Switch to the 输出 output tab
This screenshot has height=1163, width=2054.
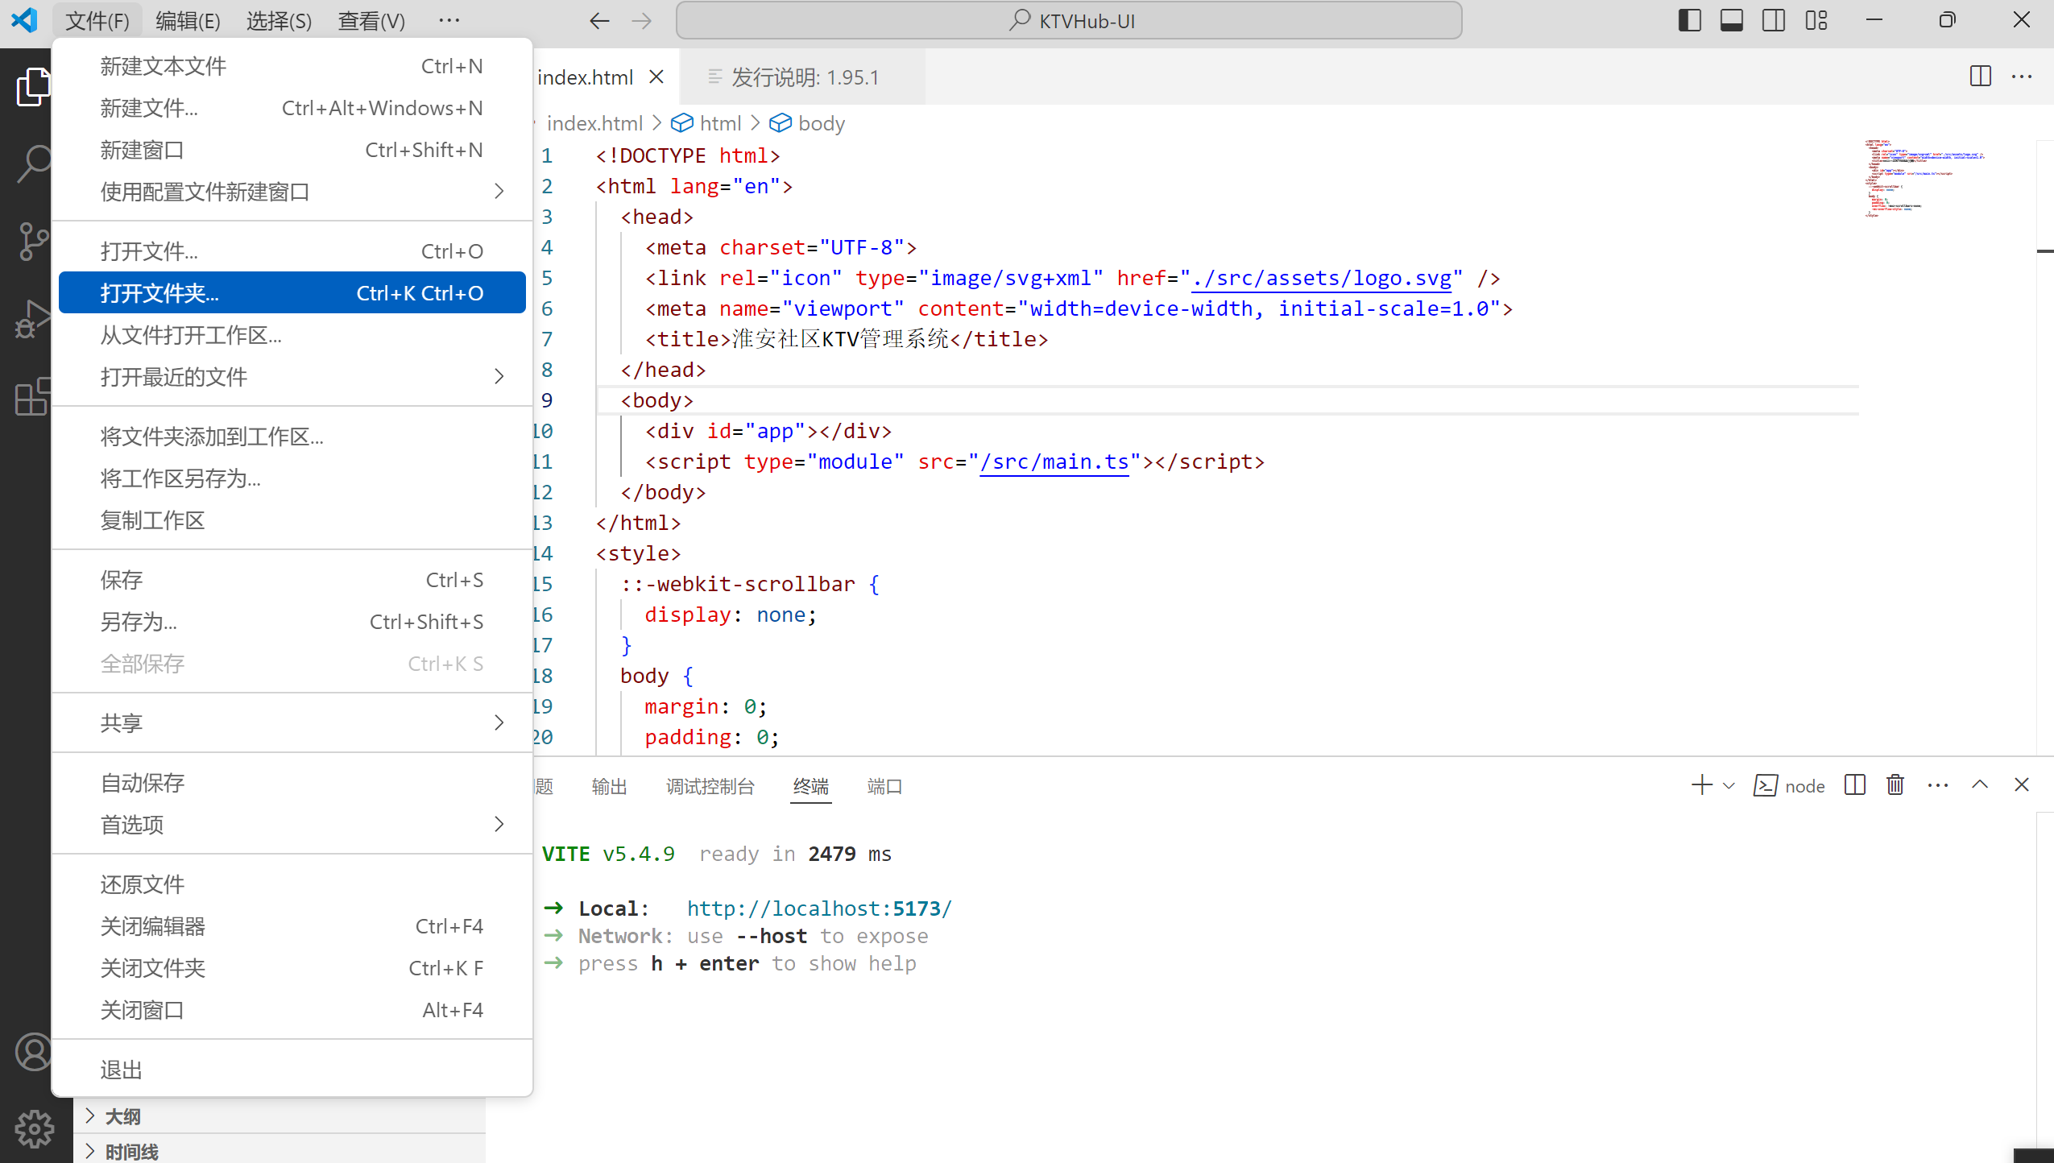click(609, 787)
